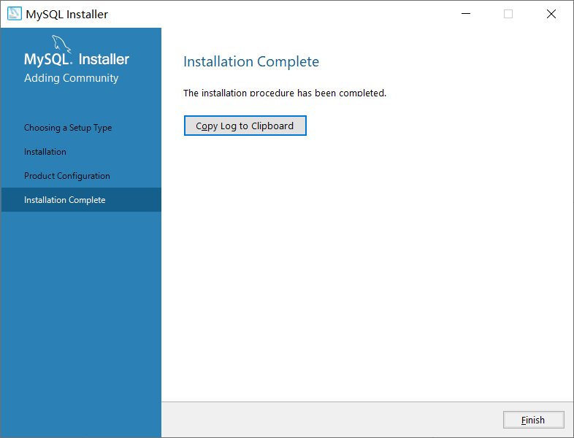Viewport: 574px width, 438px height.
Task: Click the MySQL Installer title bar icon
Action: coord(15,14)
